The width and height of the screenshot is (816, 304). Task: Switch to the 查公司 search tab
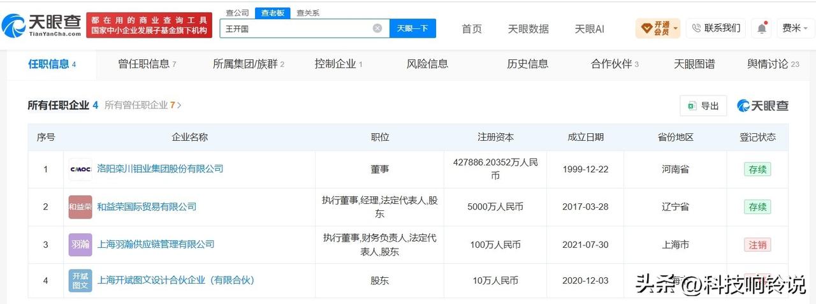point(238,13)
